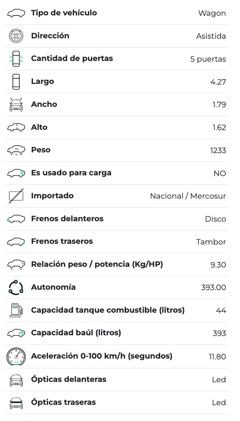Click the KG car icon beside Peso
This screenshot has width=240, height=421.
click(16, 150)
